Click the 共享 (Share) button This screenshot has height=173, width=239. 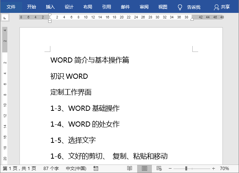[x=222, y=7]
